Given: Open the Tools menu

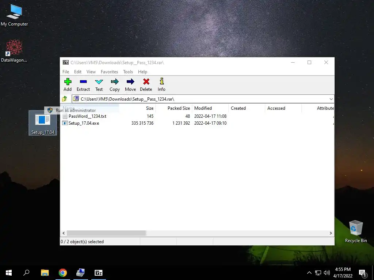Looking at the screenshot, I should pyautogui.click(x=128, y=72).
